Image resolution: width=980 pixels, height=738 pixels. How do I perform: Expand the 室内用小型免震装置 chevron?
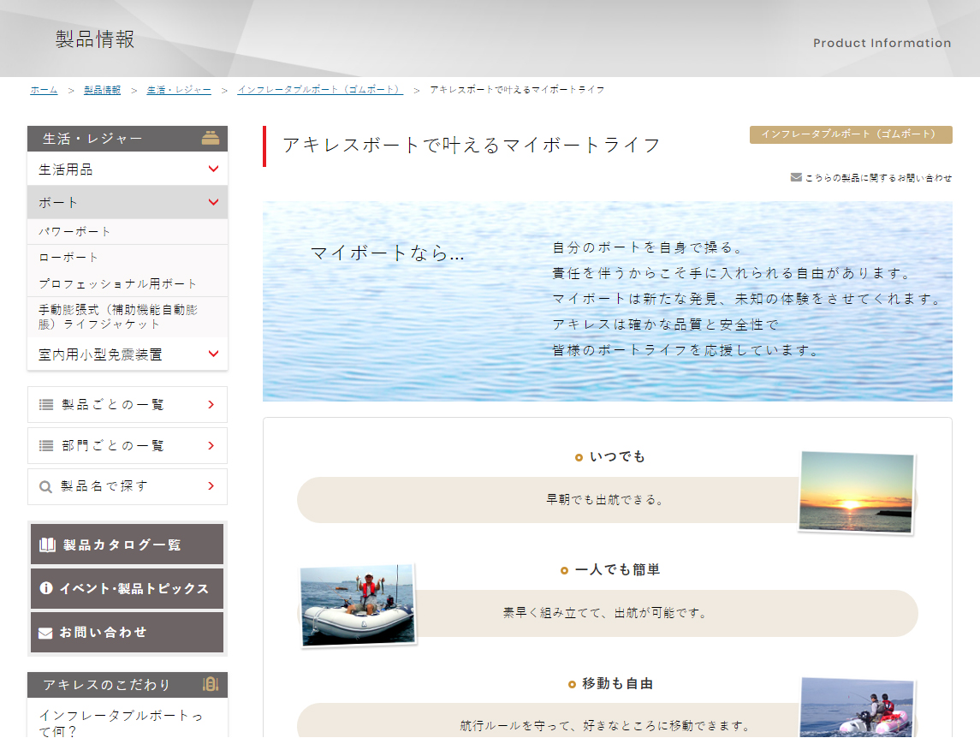tap(213, 354)
